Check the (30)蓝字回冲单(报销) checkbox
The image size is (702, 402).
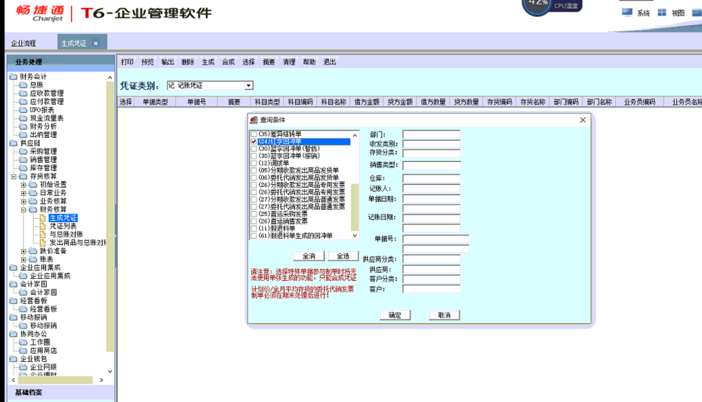254,156
